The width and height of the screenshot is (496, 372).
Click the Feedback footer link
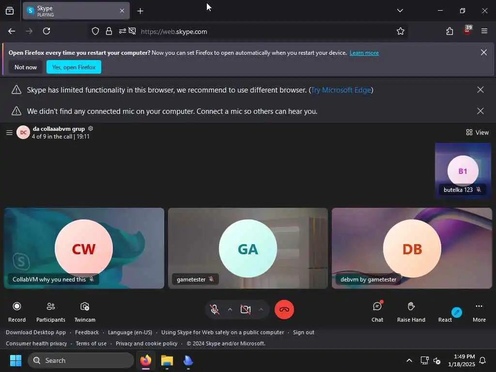point(87,332)
